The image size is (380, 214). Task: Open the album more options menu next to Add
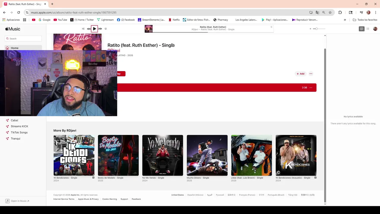(311, 74)
